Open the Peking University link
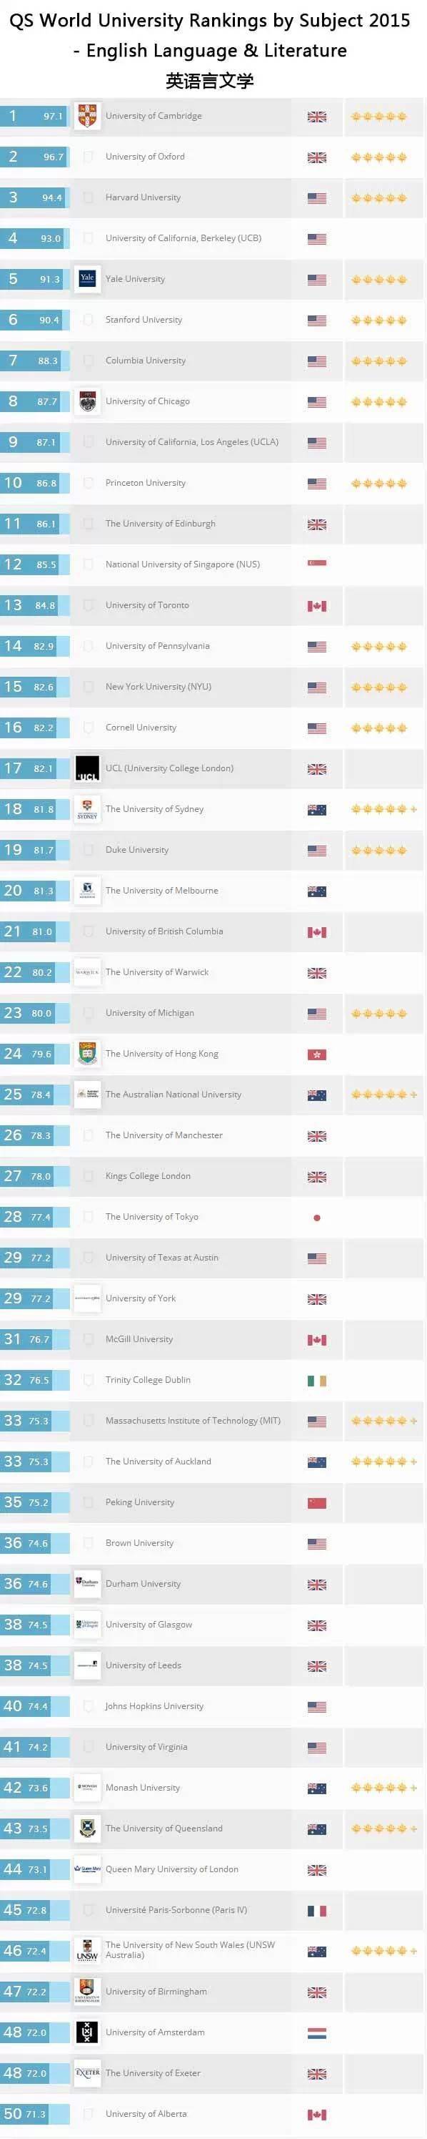 [x=139, y=1502]
